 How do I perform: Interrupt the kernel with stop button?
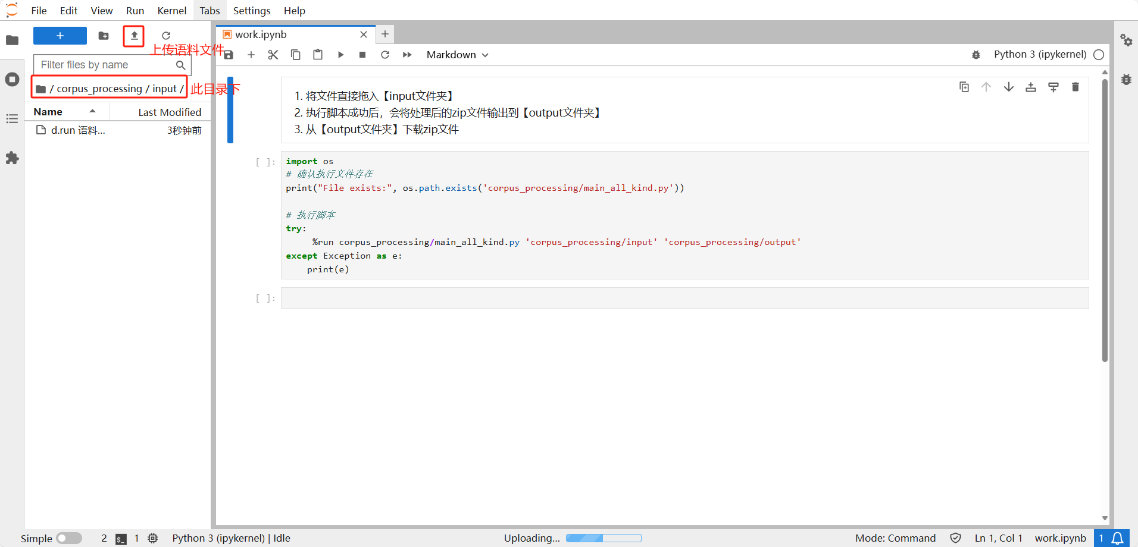pyautogui.click(x=362, y=55)
